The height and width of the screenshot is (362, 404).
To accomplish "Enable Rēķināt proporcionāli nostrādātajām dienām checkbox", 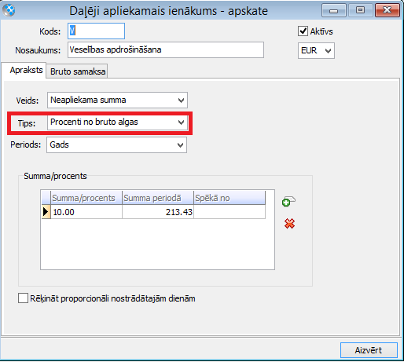I will pyautogui.click(x=23, y=298).
